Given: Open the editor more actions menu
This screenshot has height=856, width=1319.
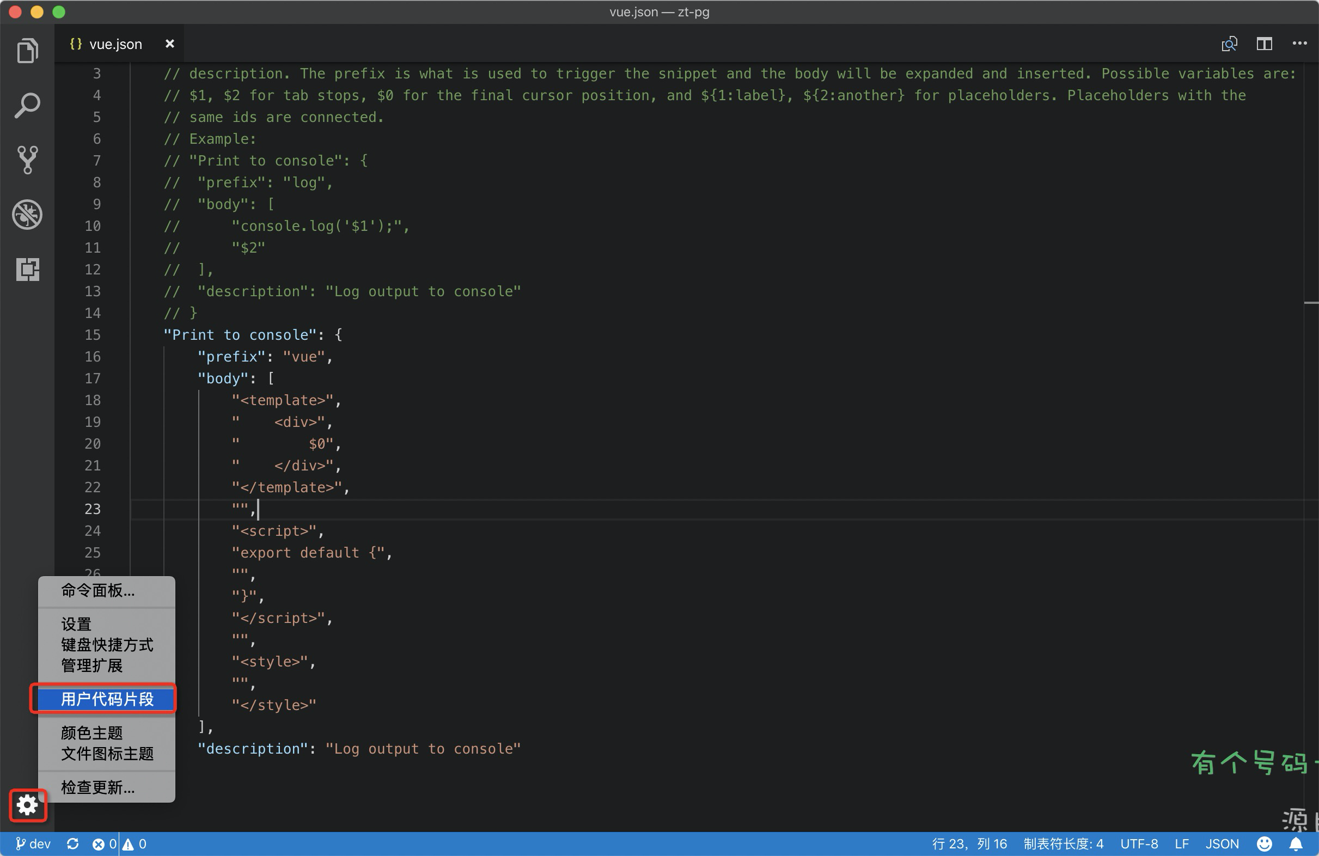Looking at the screenshot, I should click(1299, 44).
